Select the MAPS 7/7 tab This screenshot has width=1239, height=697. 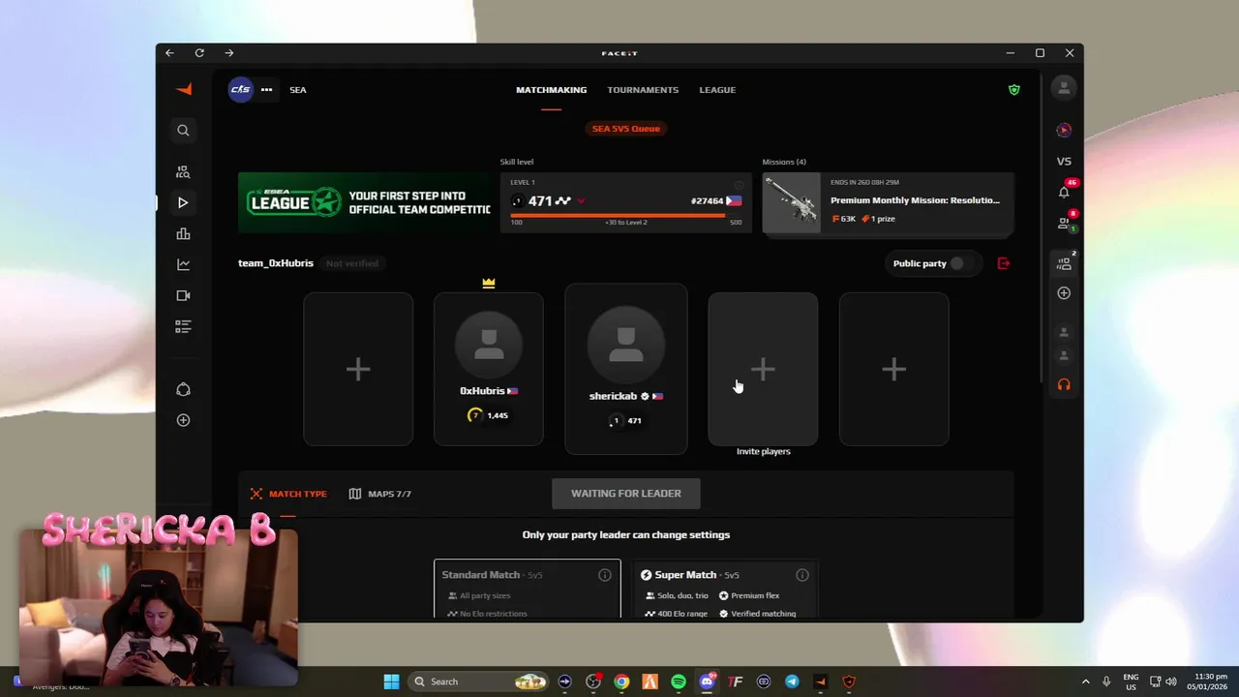[379, 494]
